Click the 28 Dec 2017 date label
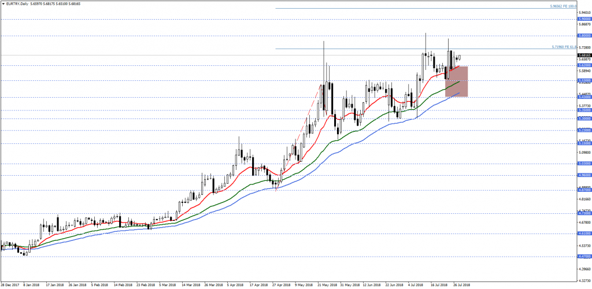 [x=9, y=285]
